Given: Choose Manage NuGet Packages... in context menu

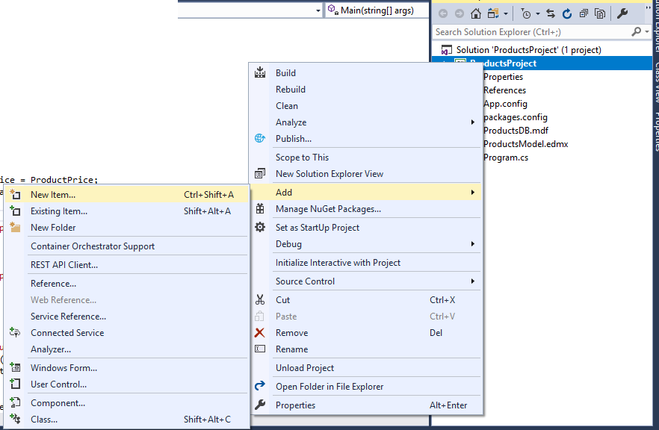Looking at the screenshot, I should tap(328, 209).
